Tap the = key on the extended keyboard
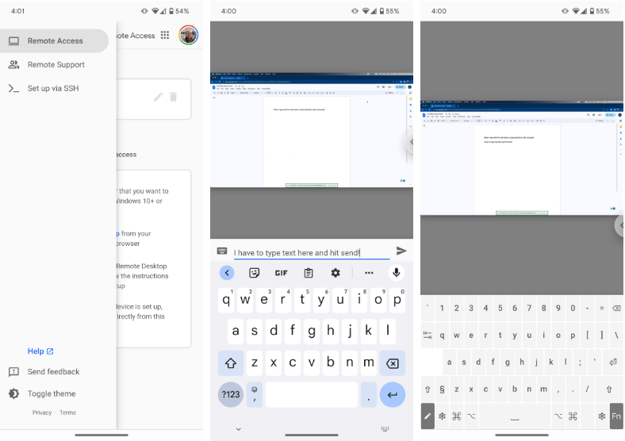 (x=602, y=308)
